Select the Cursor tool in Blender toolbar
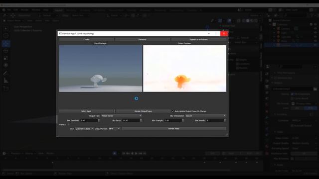Screen dimensions: 319x179 (5, 36)
